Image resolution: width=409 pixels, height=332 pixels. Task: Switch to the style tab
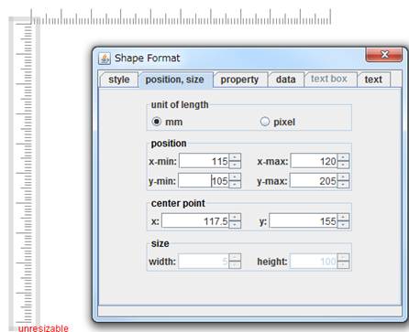coord(119,80)
